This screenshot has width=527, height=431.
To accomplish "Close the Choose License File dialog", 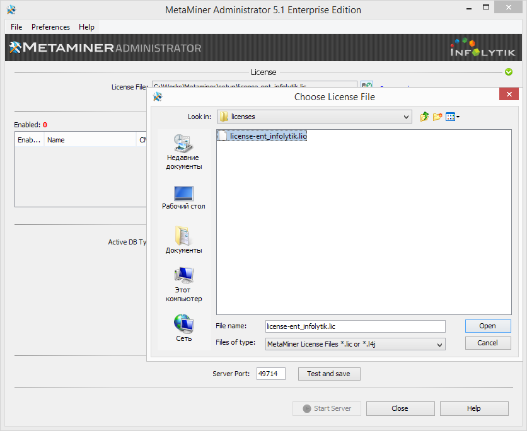I will click(509, 94).
